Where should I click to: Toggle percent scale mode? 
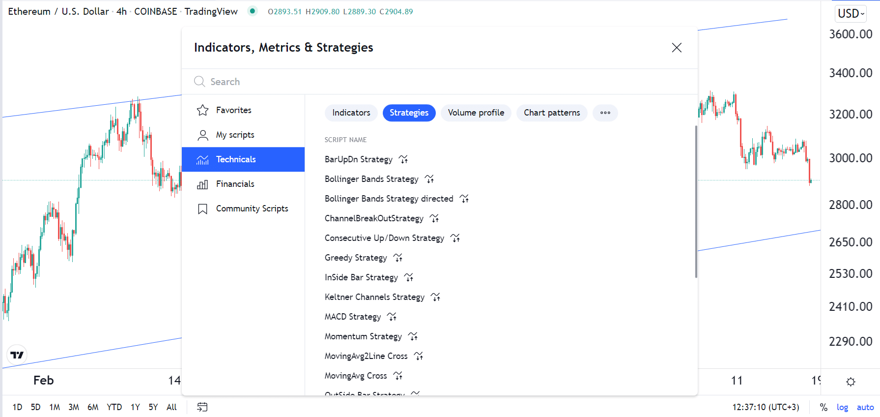823,407
